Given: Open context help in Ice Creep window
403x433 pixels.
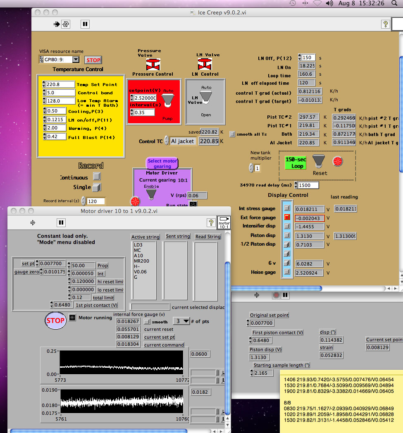Looking at the screenshot, I should (385, 24).
